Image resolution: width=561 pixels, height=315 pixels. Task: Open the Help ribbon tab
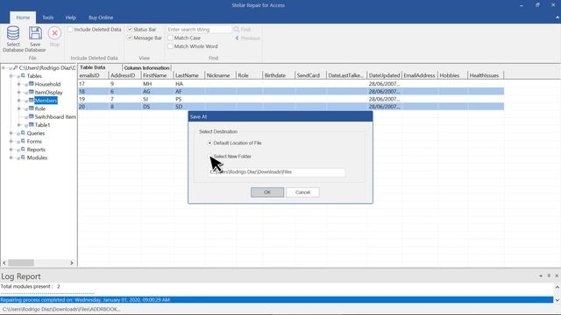[x=70, y=17]
